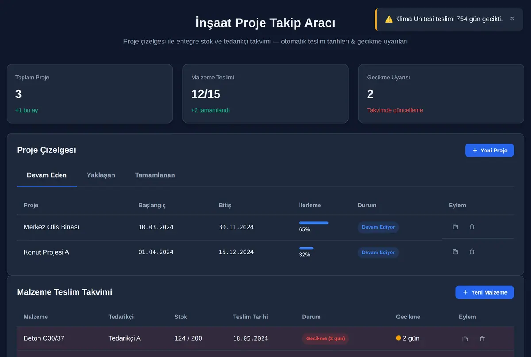531x357 pixels.
Task: Open the Merkez Ofis Binası row edit icon
Action: pos(455,227)
